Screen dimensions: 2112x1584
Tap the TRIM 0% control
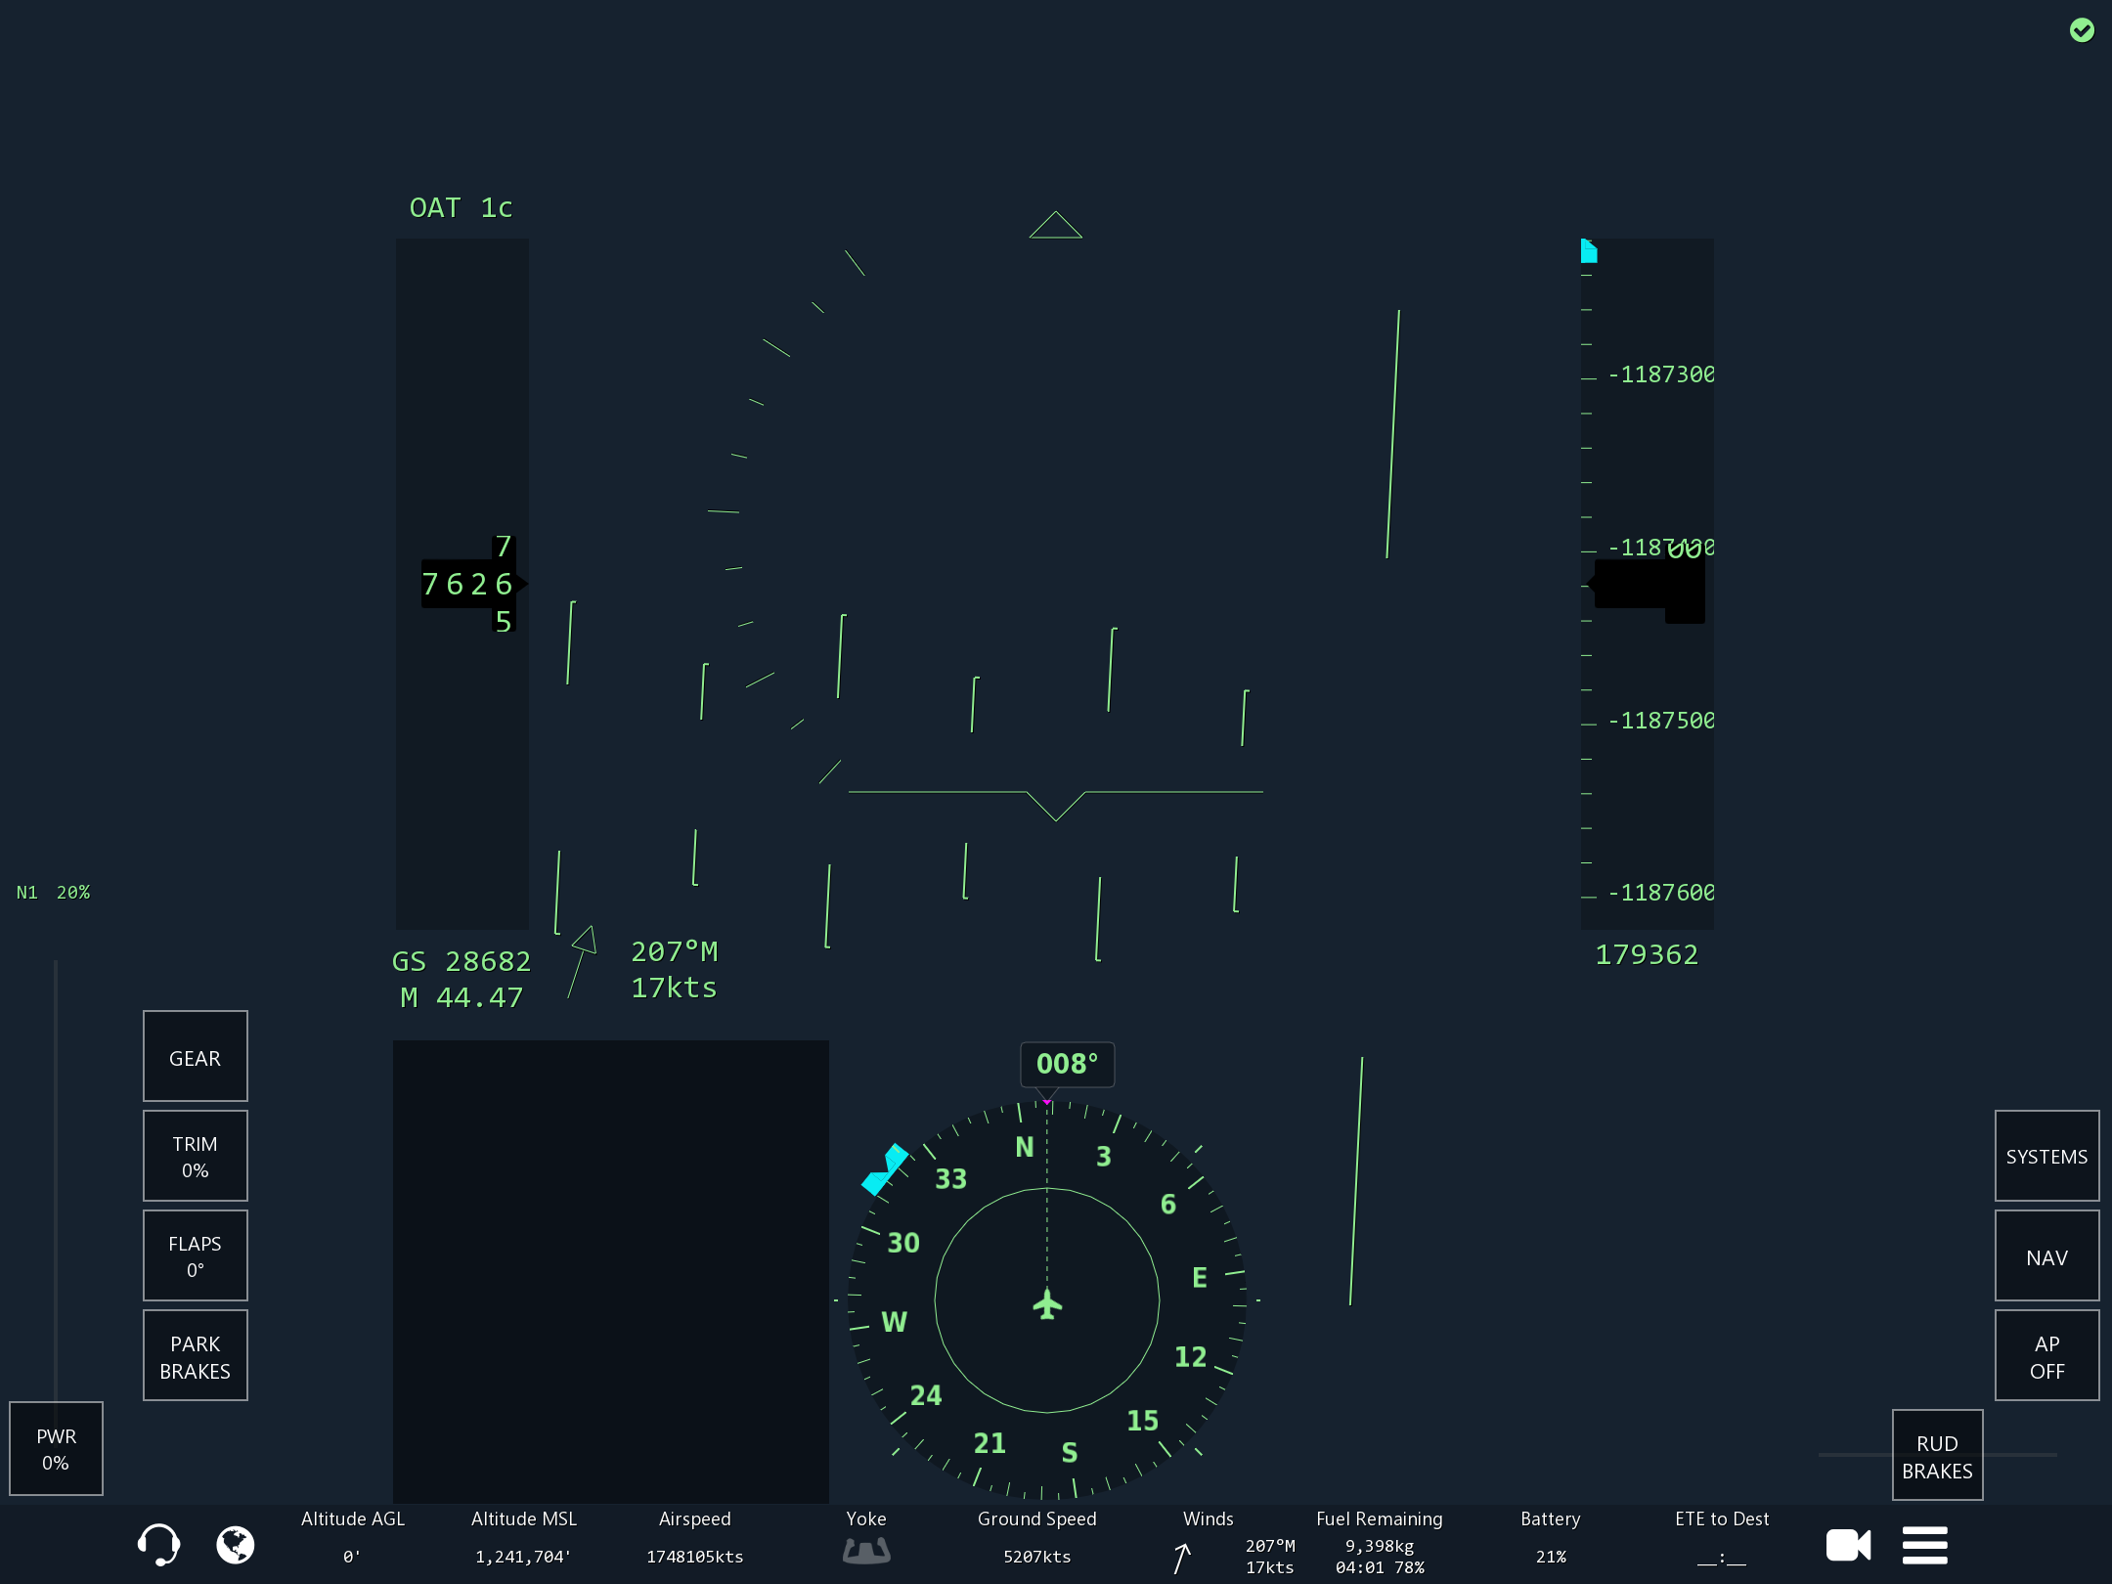[x=195, y=1157]
